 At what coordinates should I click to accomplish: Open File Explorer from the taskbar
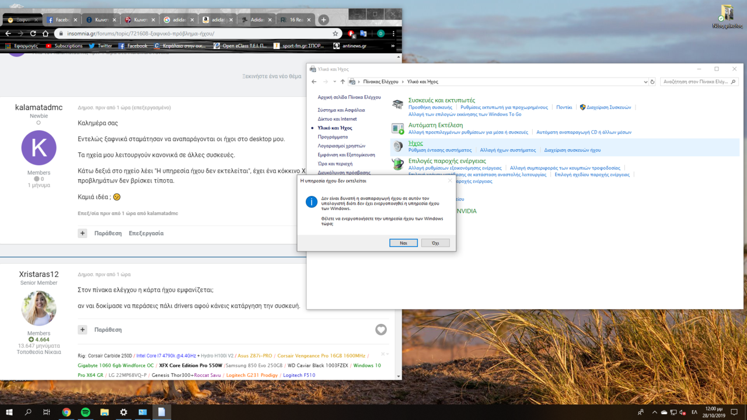(x=104, y=412)
